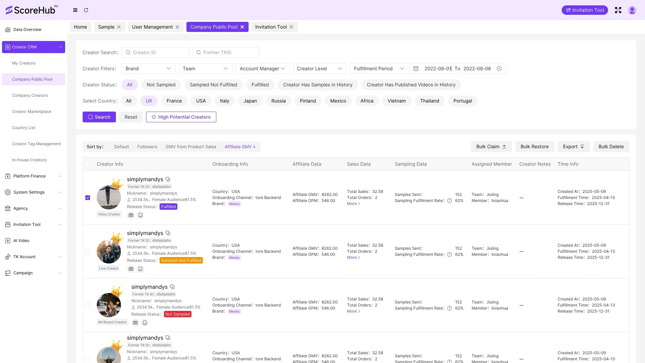Open the Fulfillment Period dropdown
The width and height of the screenshot is (645, 363).
[x=379, y=69]
